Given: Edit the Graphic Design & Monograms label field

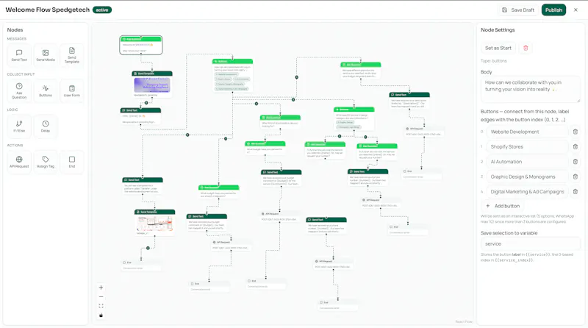Looking at the screenshot, I should (528, 177).
